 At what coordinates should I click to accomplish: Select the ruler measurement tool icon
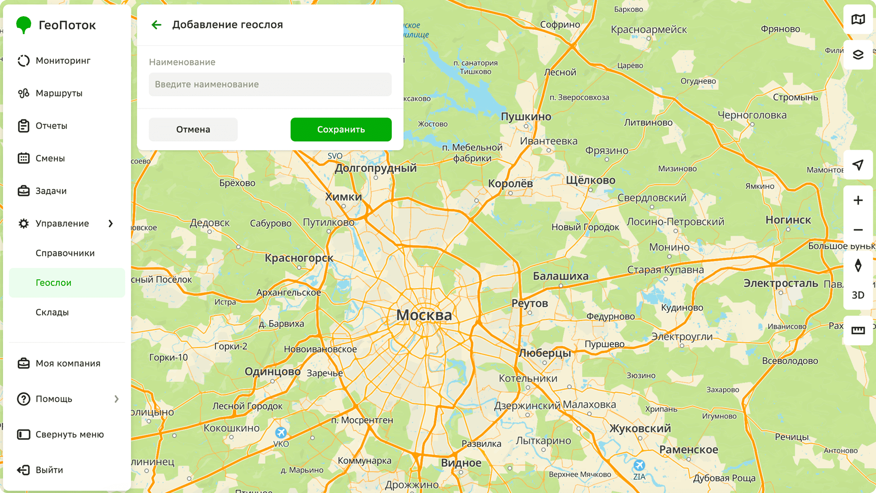[x=858, y=331]
